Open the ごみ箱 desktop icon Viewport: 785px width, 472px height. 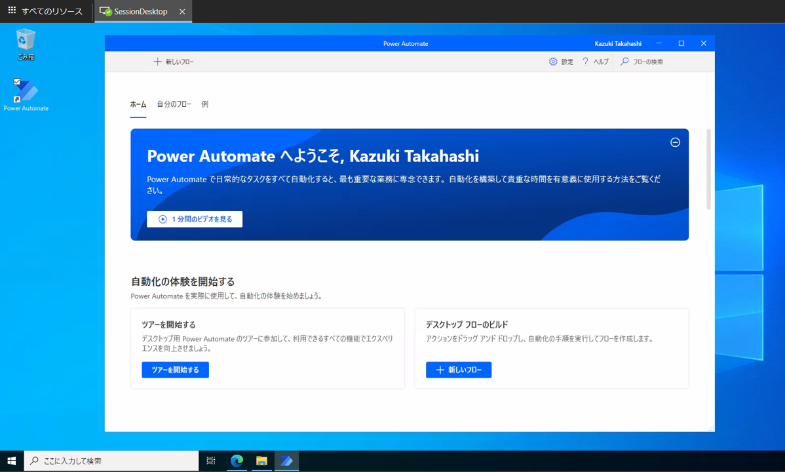click(x=26, y=41)
